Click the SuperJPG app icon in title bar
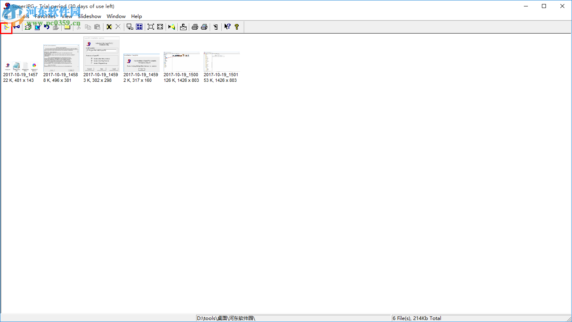The image size is (572, 322). pyautogui.click(x=7, y=6)
